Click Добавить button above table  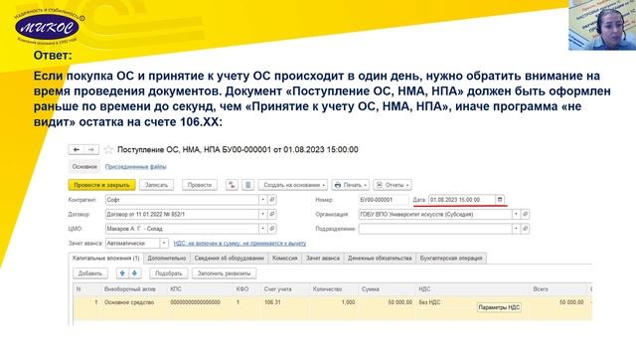pyautogui.click(x=90, y=273)
